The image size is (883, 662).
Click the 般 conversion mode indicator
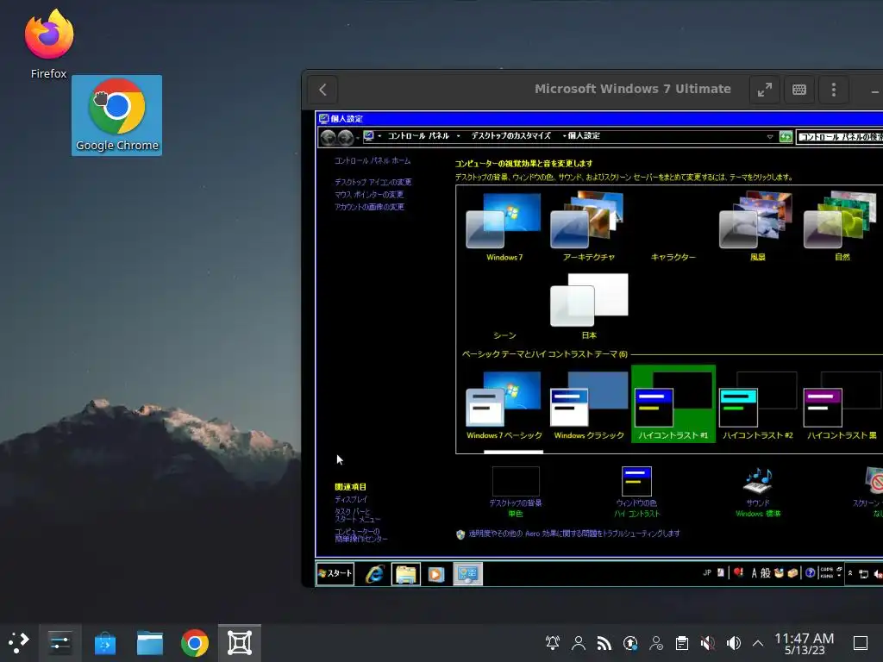click(x=766, y=573)
